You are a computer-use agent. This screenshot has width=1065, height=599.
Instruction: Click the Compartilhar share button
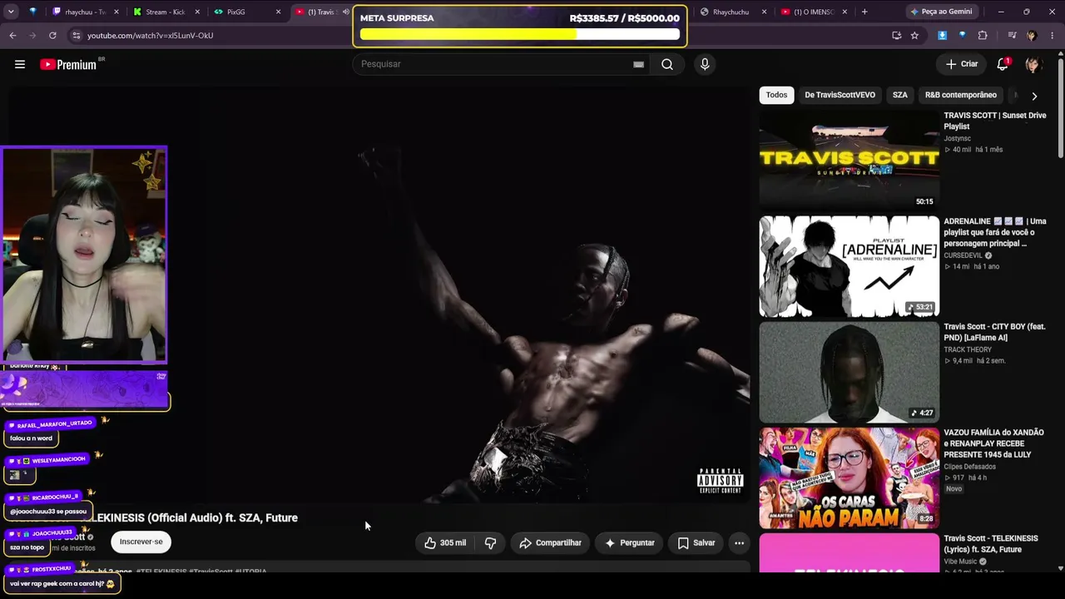pos(550,542)
